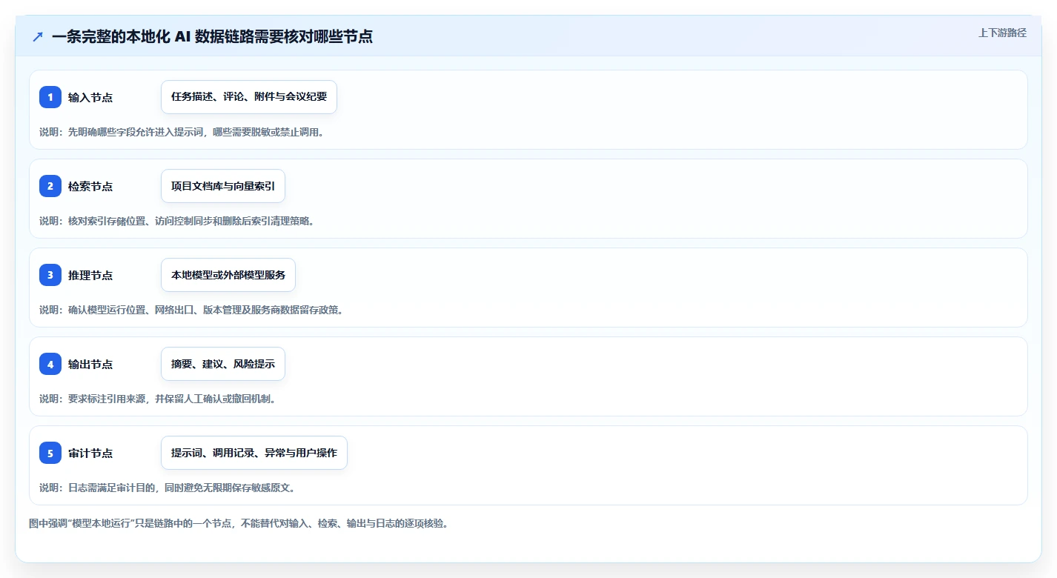The height and width of the screenshot is (578, 1057).
Task: Click the 审计节点 label
Action: (90, 453)
